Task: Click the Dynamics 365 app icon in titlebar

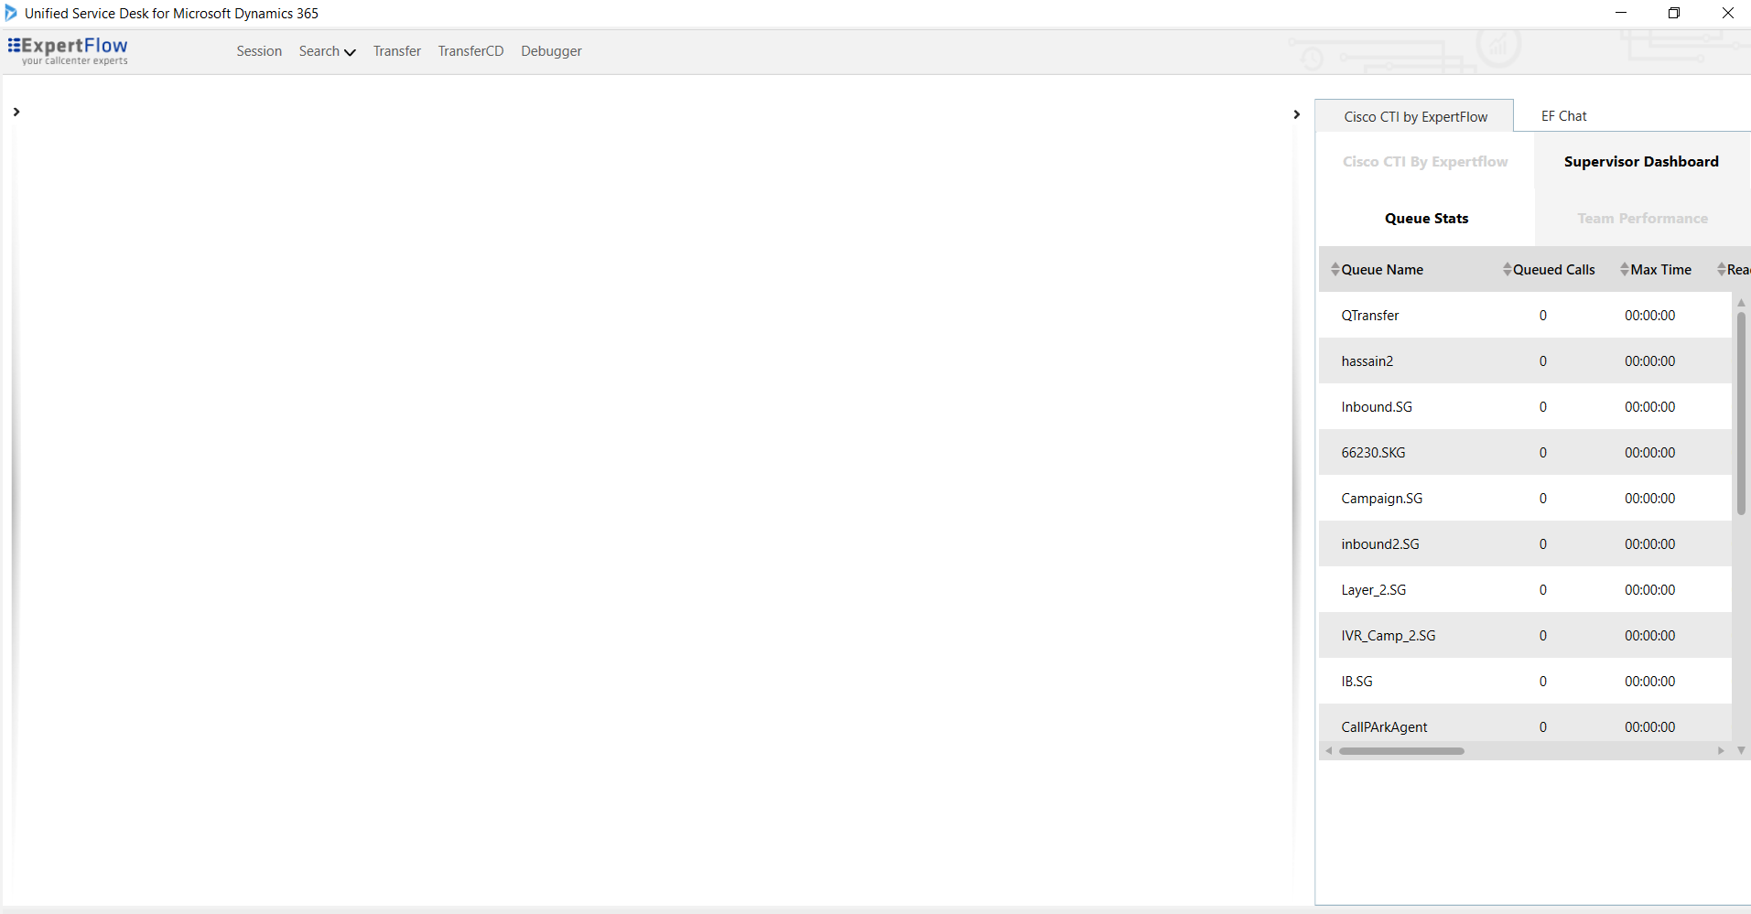Action: 10,13
